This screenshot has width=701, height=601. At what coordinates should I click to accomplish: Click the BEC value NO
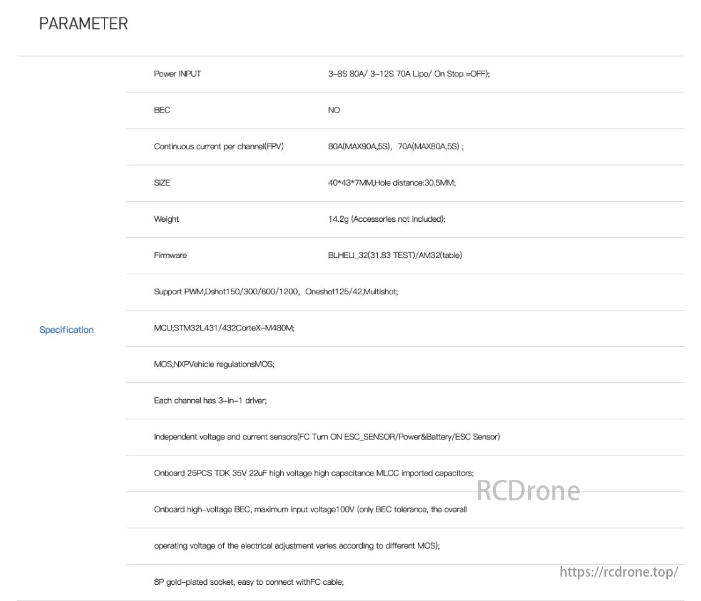point(334,110)
